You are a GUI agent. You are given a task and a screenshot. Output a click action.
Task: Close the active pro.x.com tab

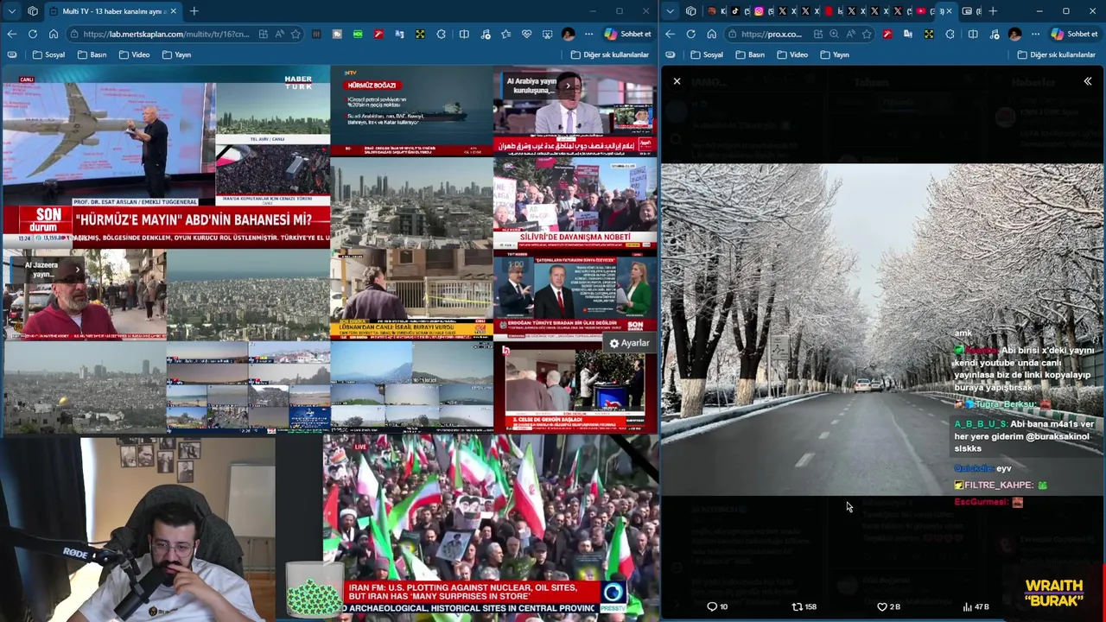(x=949, y=11)
